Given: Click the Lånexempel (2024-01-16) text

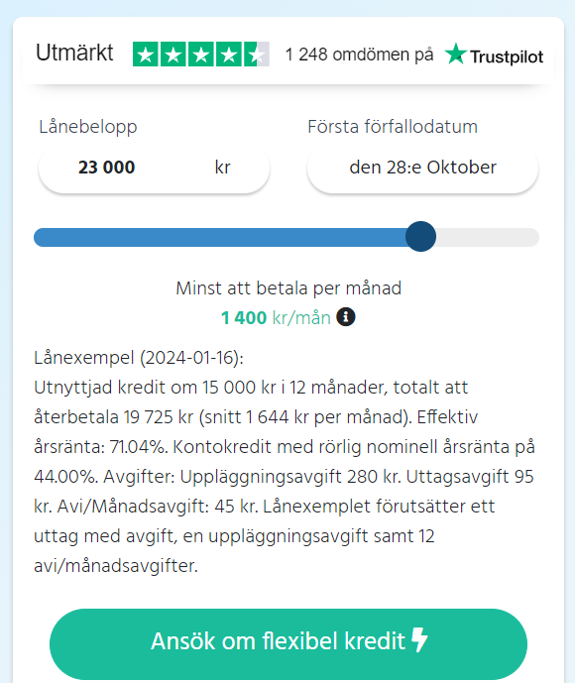Looking at the screenshot, I should click(139, 358).
